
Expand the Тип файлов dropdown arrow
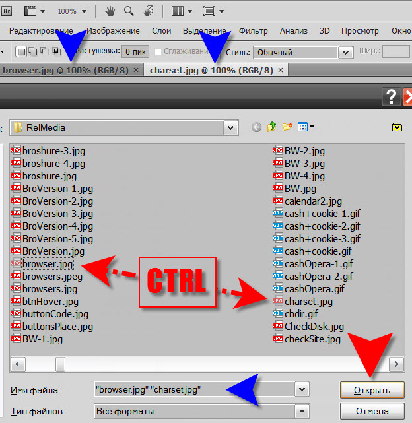click(x=302, y=411)
